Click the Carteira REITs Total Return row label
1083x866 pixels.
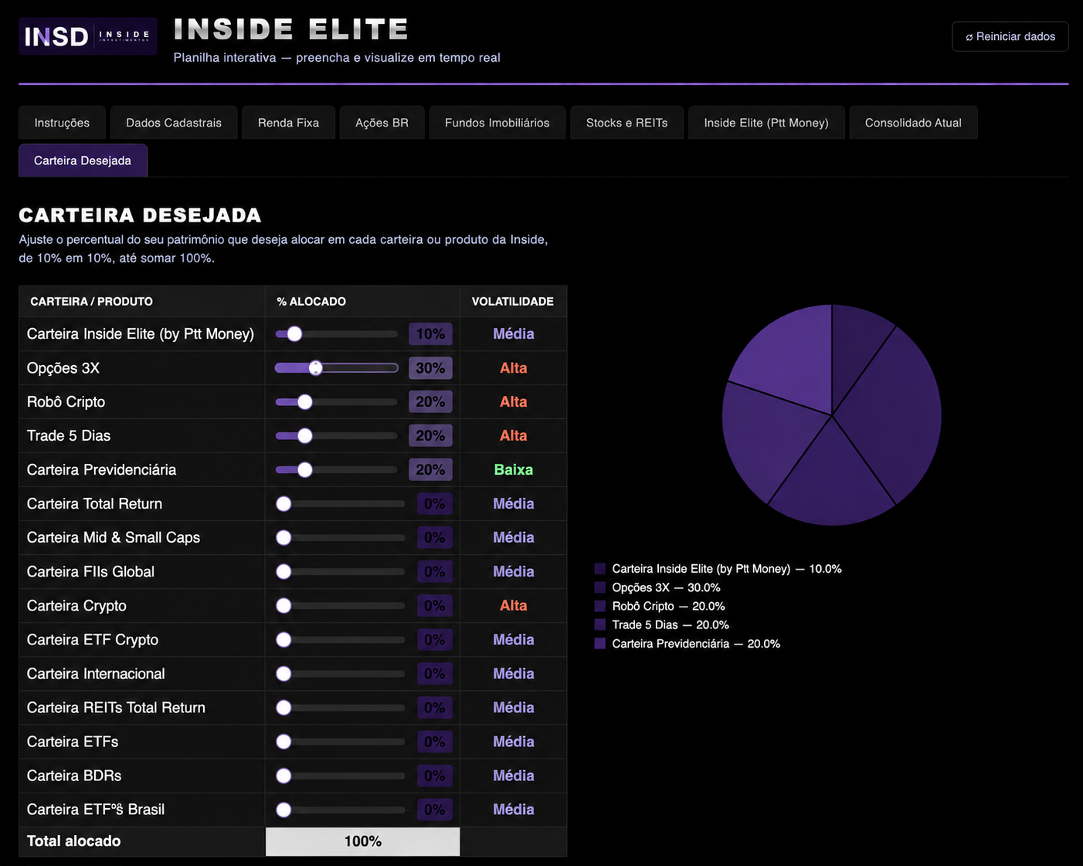click(116, 708)
